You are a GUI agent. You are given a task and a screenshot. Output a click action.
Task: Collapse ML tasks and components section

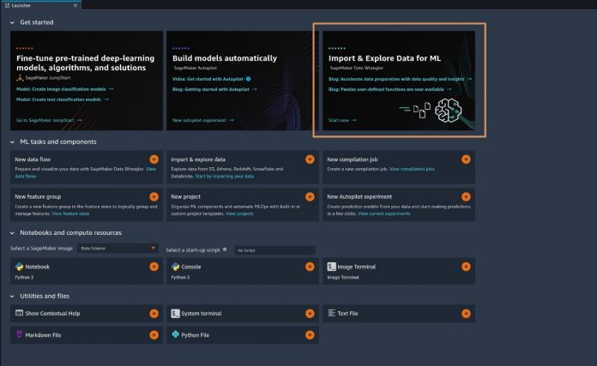click(12, 142)
